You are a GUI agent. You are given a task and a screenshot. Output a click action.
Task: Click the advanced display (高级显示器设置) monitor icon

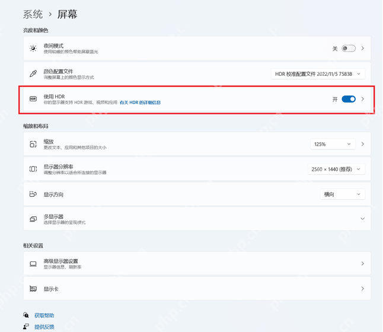[x=33, y=264]
